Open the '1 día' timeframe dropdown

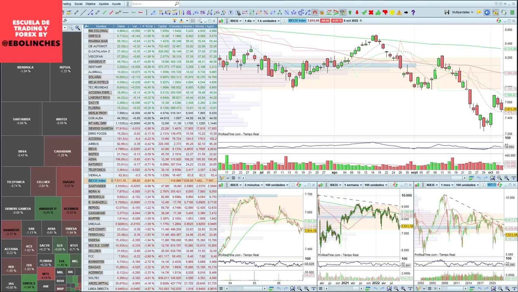(249, 21)
